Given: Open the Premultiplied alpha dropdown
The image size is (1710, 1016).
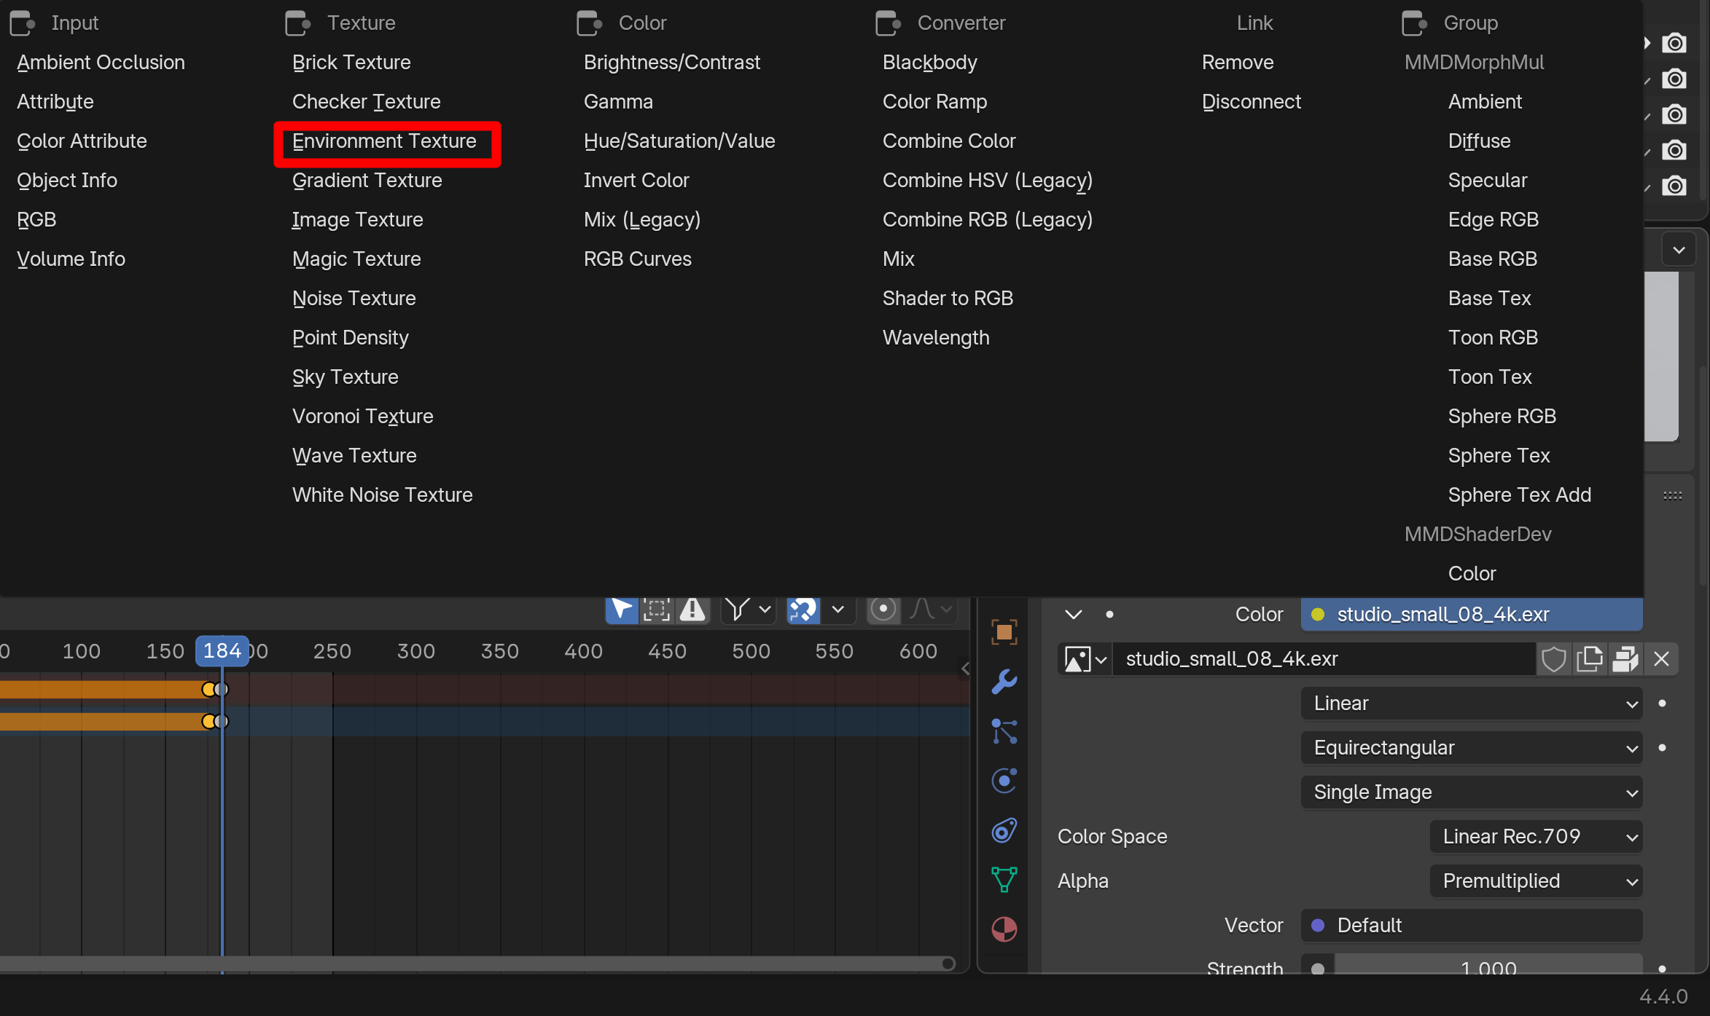Looking at the screenshot, I should (x=1536, y=881).
